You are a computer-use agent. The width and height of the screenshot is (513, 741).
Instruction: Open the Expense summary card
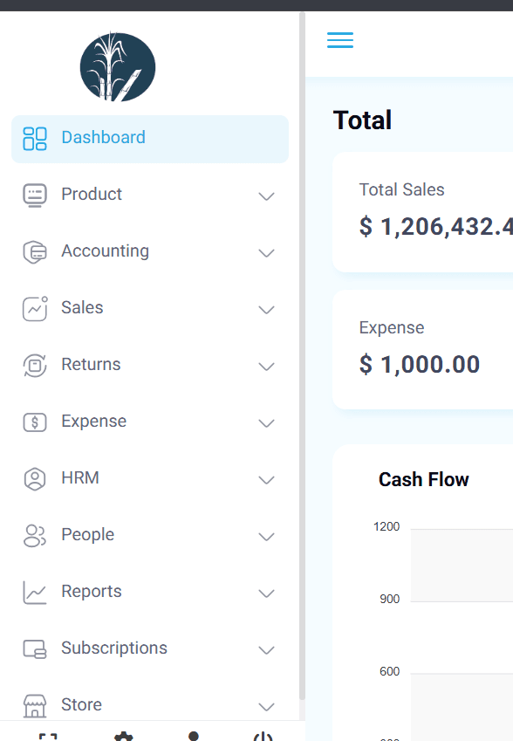point(423,349)
